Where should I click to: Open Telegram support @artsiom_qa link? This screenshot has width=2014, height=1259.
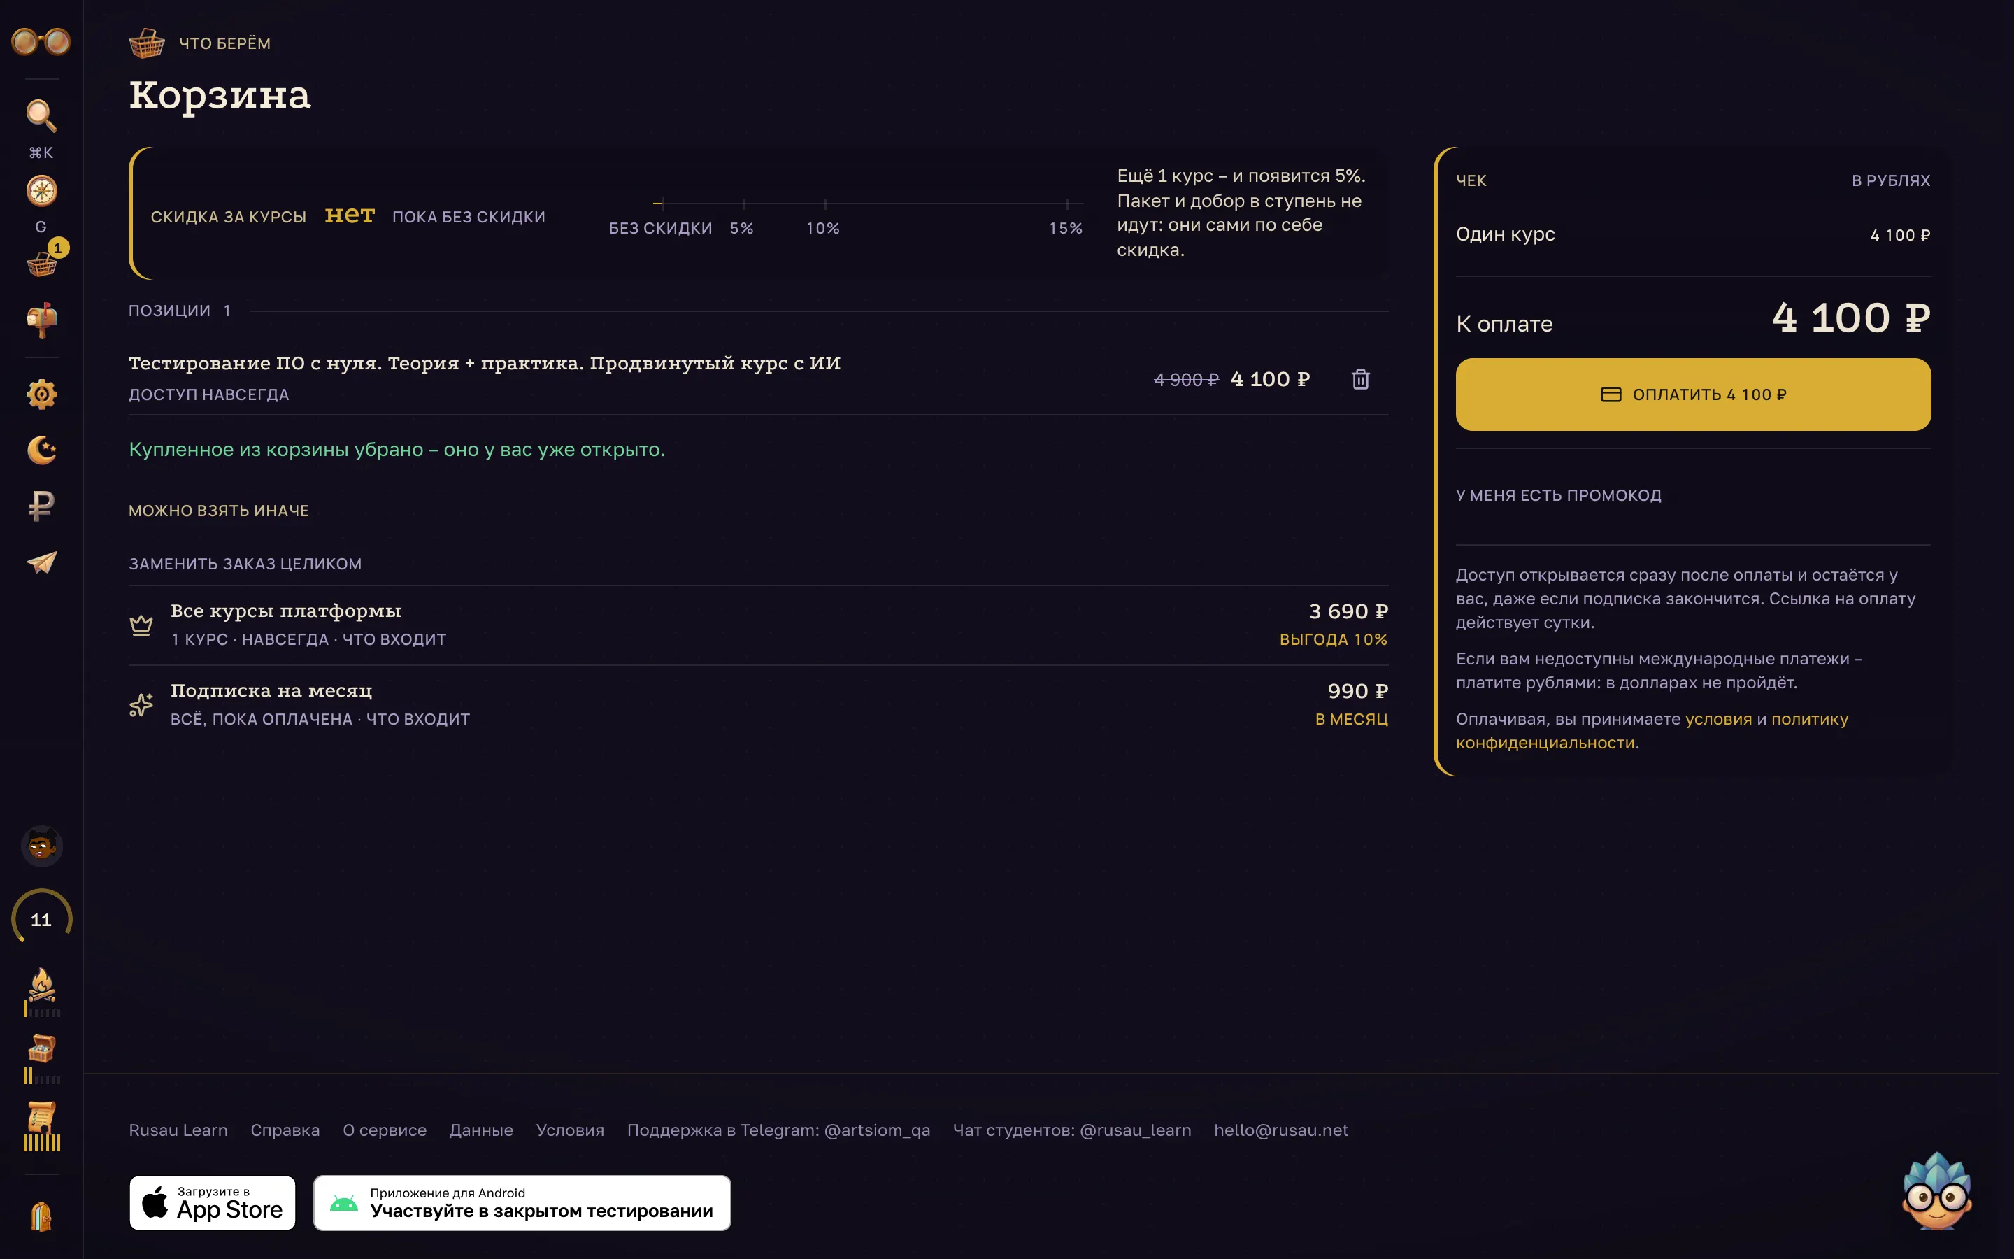coord(778,1130)
